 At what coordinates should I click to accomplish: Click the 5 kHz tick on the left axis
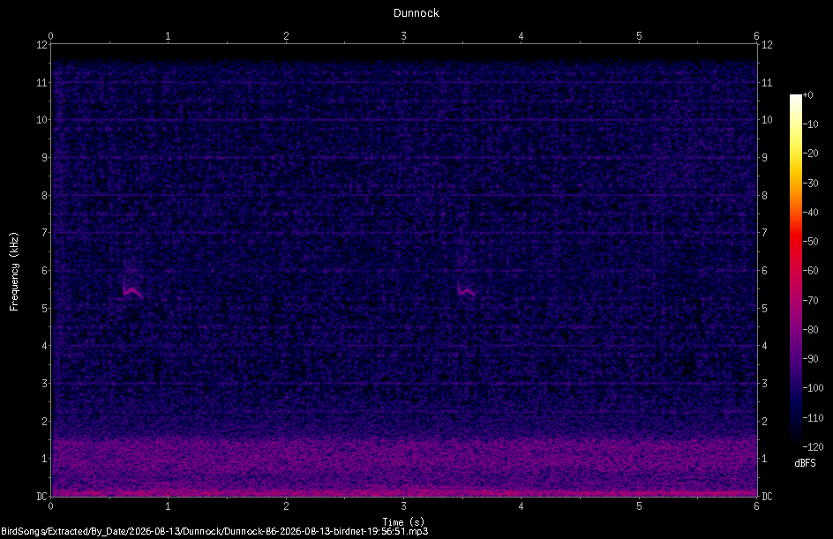pos(45,309)
